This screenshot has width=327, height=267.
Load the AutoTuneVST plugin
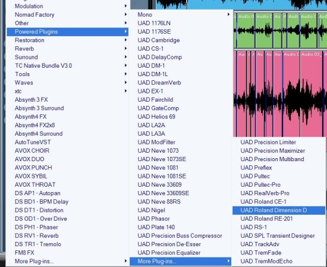pos(67,142)
